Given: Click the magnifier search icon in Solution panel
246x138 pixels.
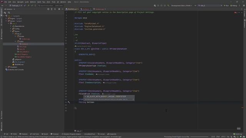Looking at the screenshot, I should (9, 13).
